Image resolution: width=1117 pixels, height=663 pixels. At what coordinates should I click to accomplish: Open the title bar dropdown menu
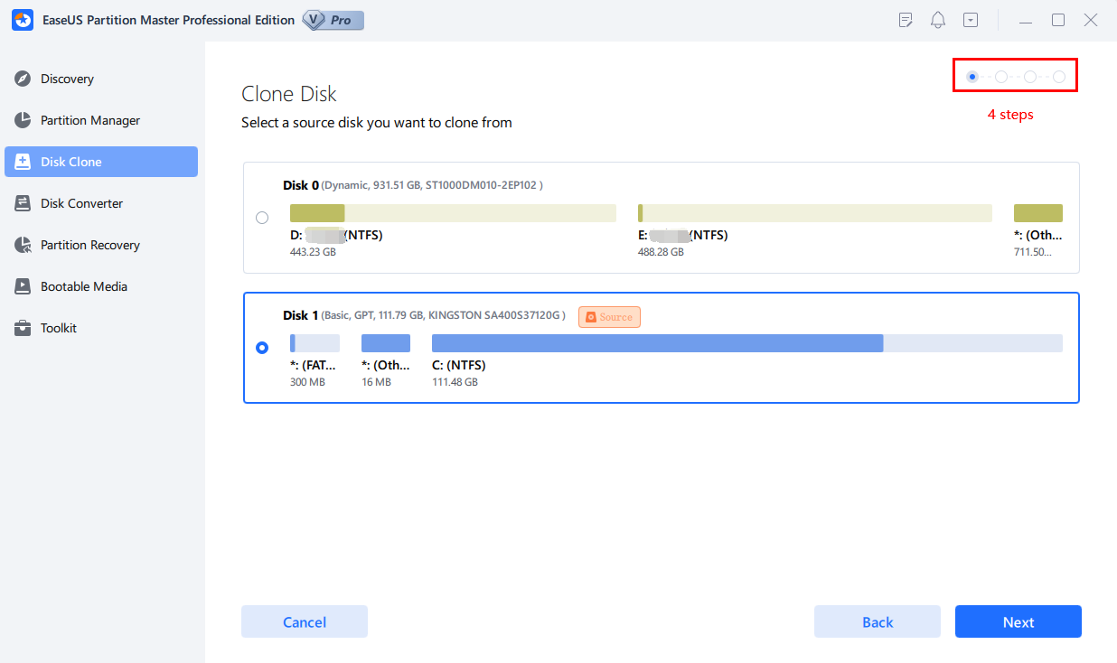971,20
